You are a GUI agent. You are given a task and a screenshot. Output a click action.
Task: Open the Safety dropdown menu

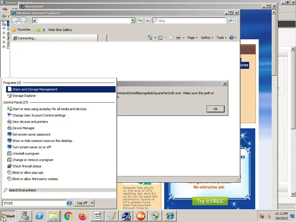pyautogui.click(x=207, y=38)
